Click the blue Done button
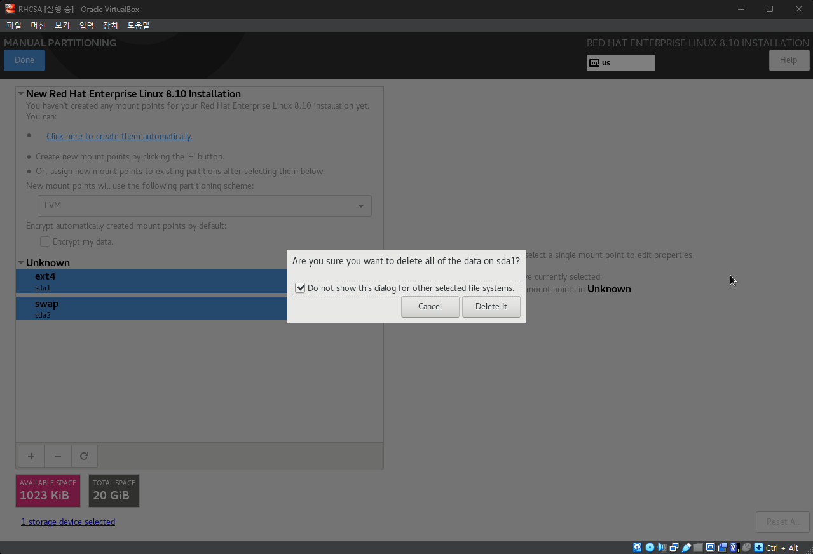The height and width of the screenshot is (554, 813). [24, 60]
